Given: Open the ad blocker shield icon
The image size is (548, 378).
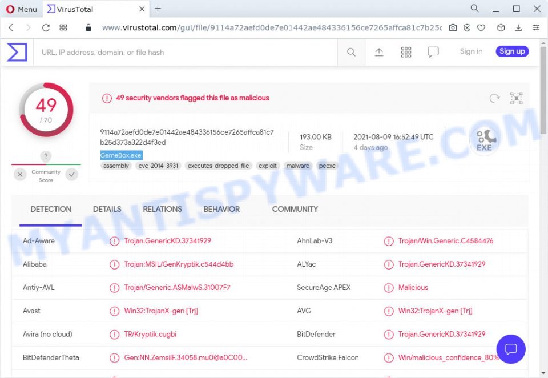Looking at the screenshot, I should click(x=467, y=27).
